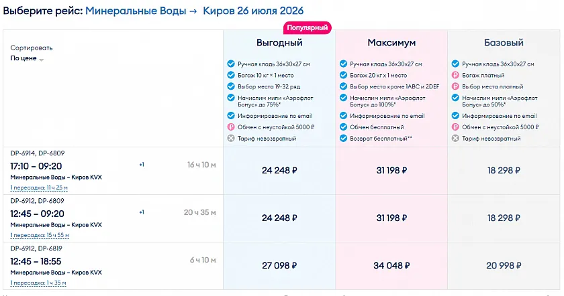Click the '+1' day indicator on 17:10 flight
The height and width of the screenshot is (296, 564).
142,165
